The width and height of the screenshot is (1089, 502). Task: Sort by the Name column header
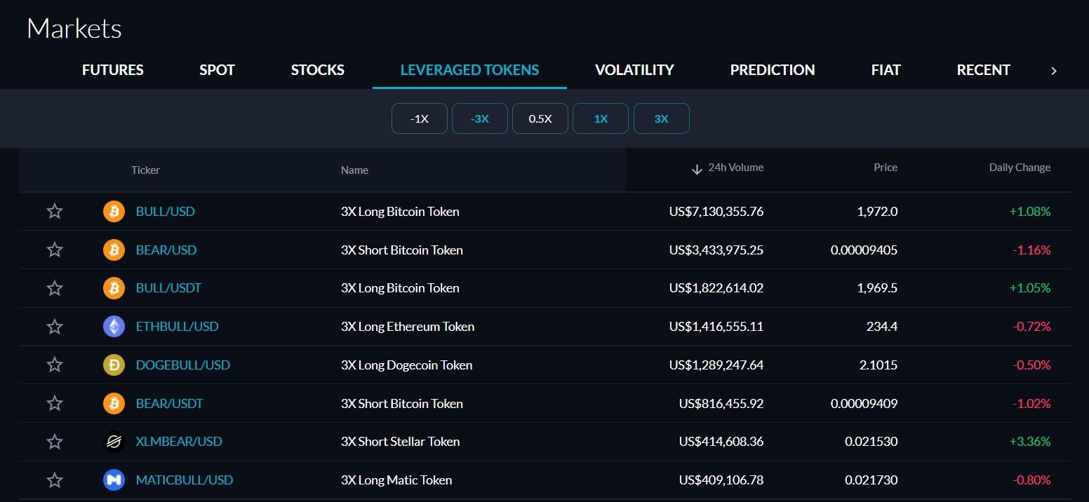(354, 170)
